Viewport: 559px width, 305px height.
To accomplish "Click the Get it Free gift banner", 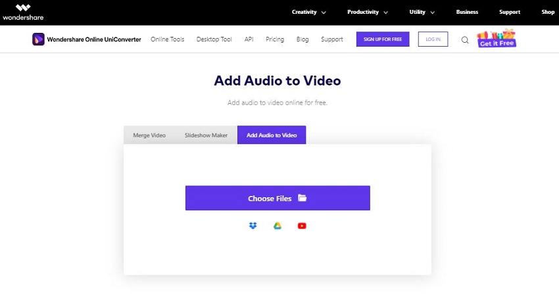I will pyautogui.click(x=497, y=38).
